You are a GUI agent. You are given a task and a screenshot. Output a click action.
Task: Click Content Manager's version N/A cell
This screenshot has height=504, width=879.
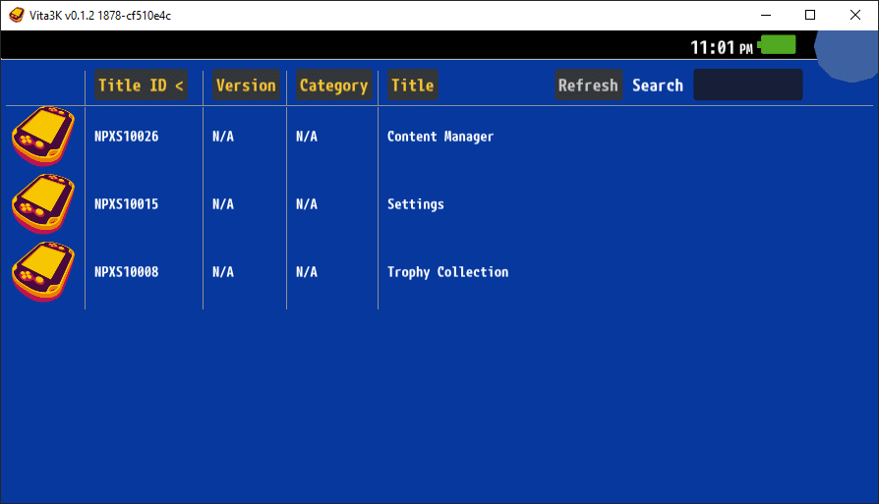coord(223,137)
